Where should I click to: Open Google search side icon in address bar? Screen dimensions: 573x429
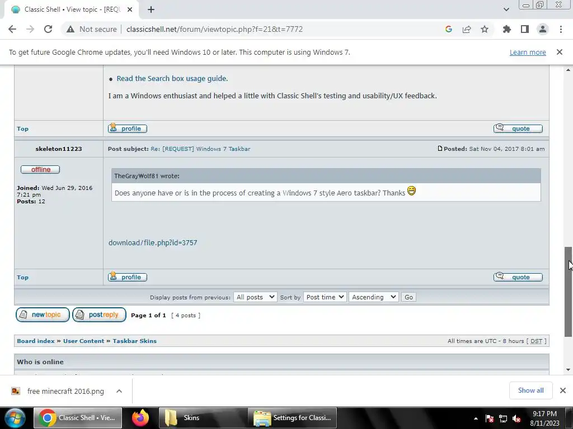pos(449,29)
